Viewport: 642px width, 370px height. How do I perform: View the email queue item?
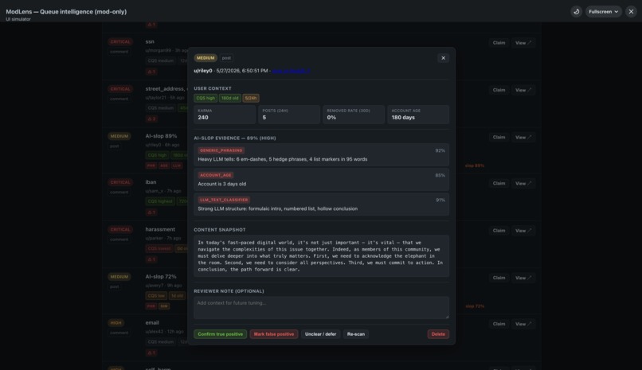tap(523, 324)
